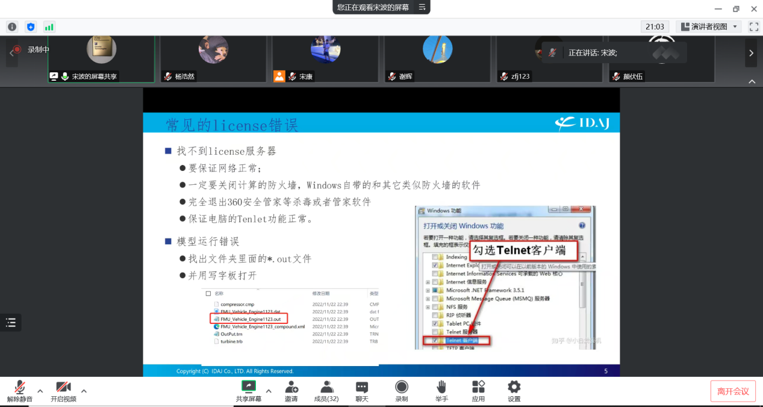Click the blue security shield icon
Image resolution: width=763 pixels, height=407 pixels.
click(x=31, y=27)
